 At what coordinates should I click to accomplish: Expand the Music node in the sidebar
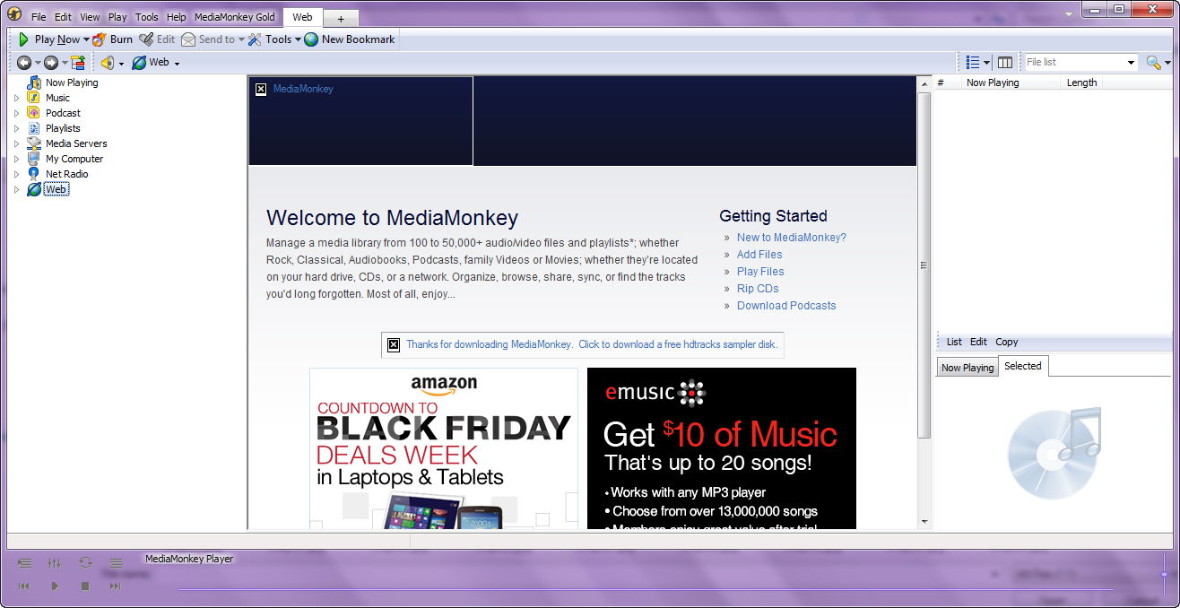click(16, 97)
